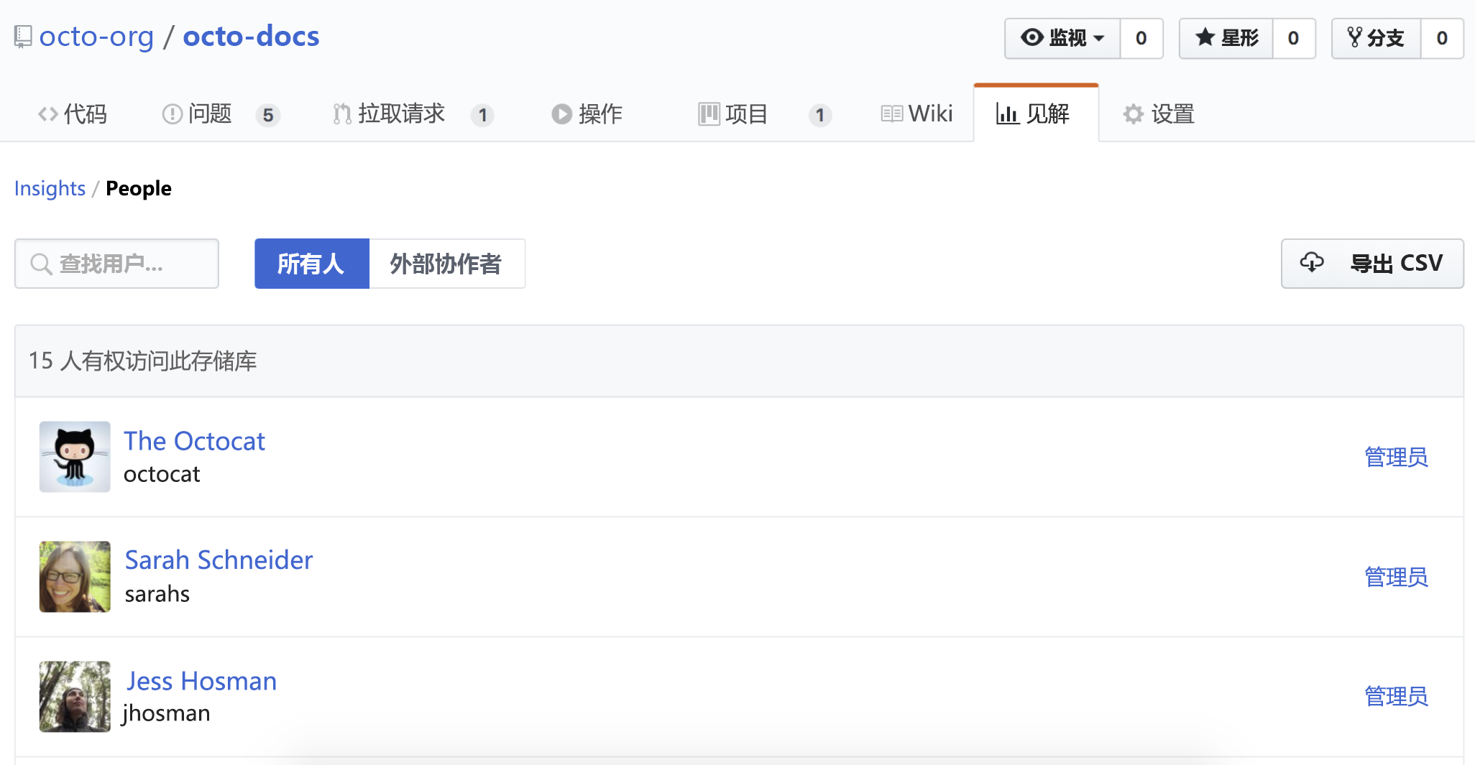The width and height of the screenshot is (1475, 765).
Task: Click the pull request icon on the 拉取请求 tab
Action: [341, 113]
